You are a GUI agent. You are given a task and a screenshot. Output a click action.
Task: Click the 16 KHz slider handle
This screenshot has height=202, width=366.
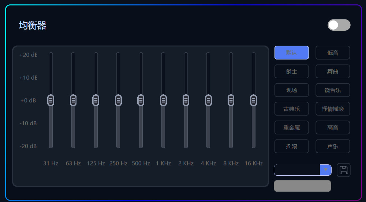click(254, 100)
